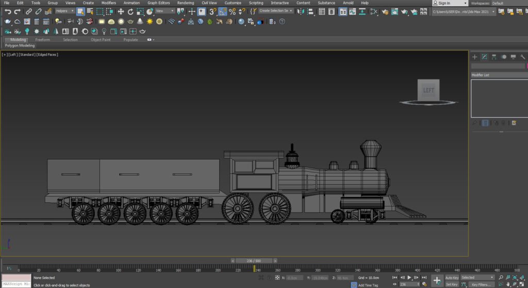528x288 pixels.
Task: Open the Create tab plus icon in command panel
Action: pos(475,57)
